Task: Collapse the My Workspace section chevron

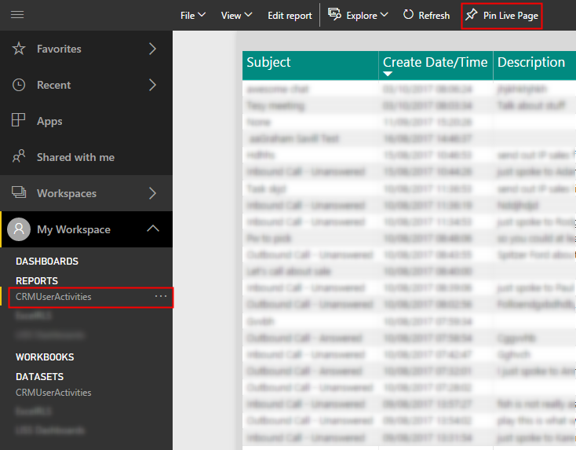Action: pyautogui.click(x=153, y=229)
